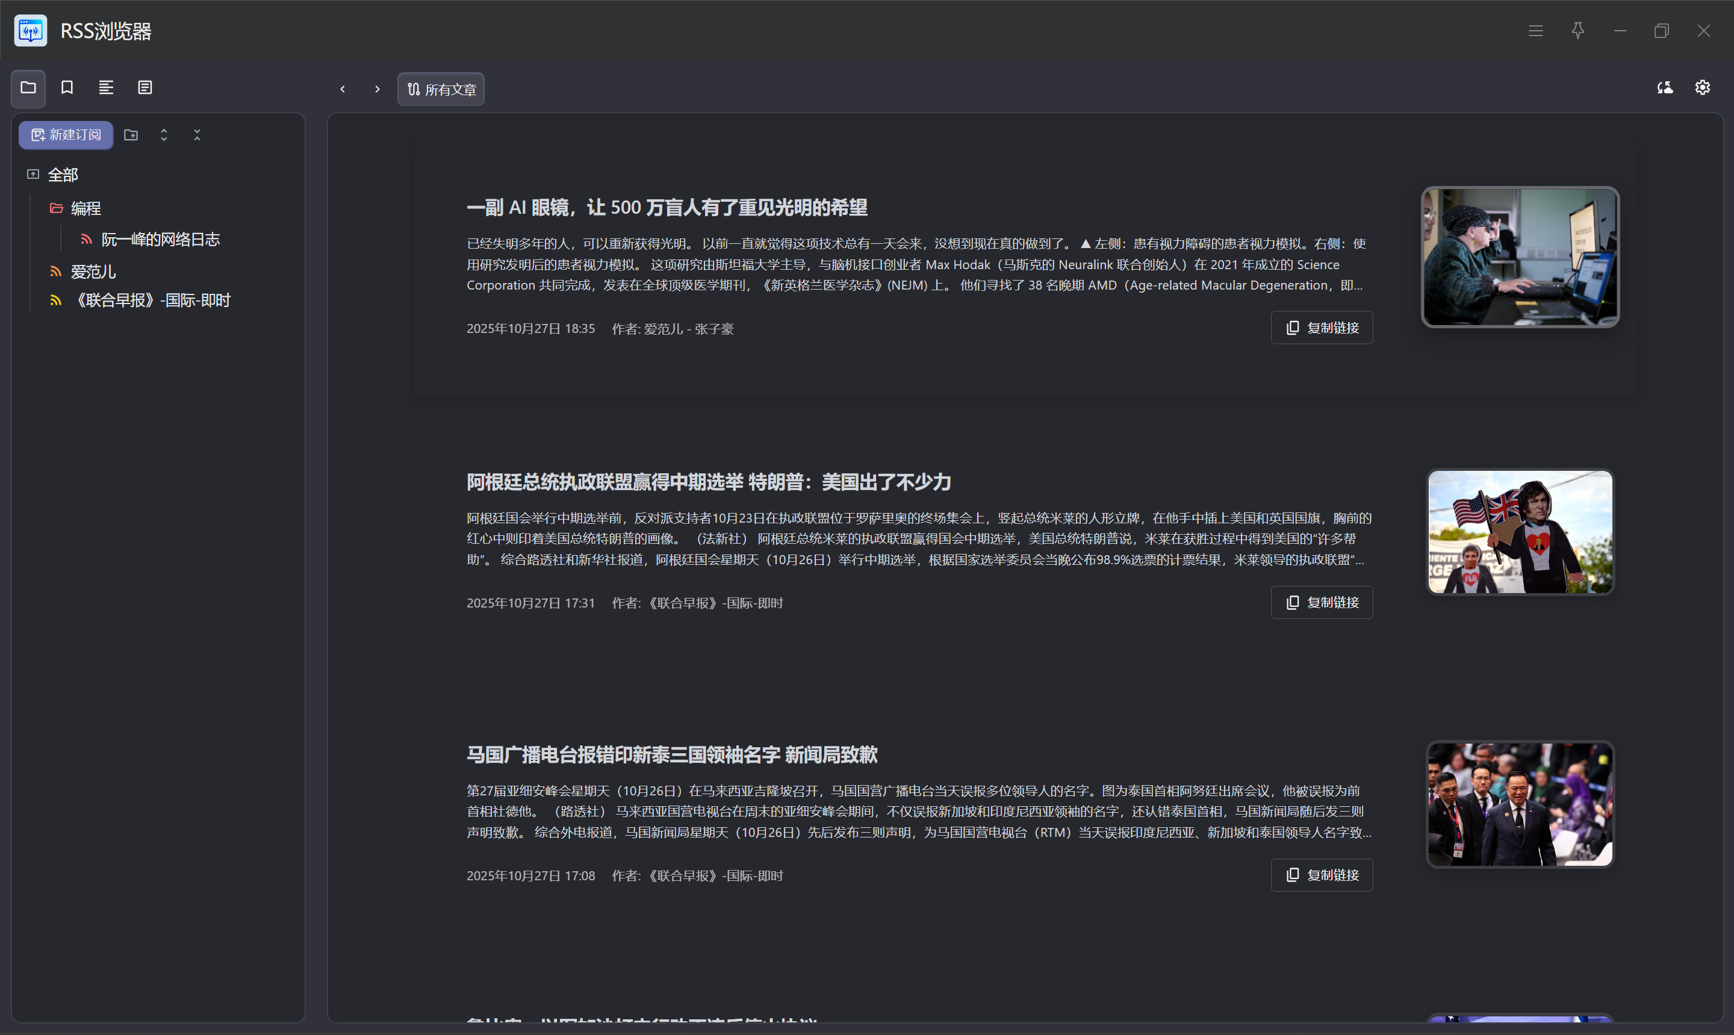
Task: Select the 爱范儿 feed
Action: point(93,272)
